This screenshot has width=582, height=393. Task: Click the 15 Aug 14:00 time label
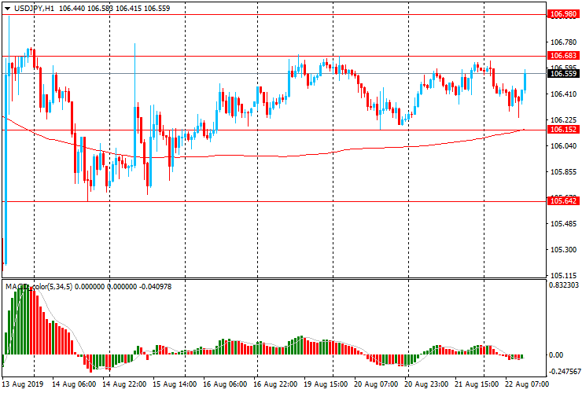[175, 384]
